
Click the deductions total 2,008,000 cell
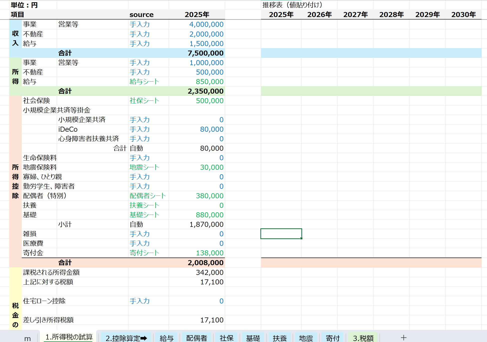197,263
